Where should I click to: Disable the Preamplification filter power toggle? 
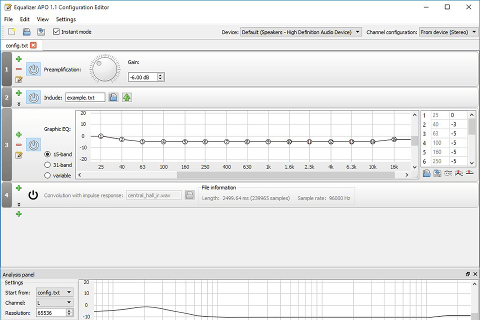[x=33, y=69]
